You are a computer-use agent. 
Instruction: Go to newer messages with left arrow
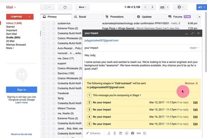pyautogui.click(x=145, y=7)
